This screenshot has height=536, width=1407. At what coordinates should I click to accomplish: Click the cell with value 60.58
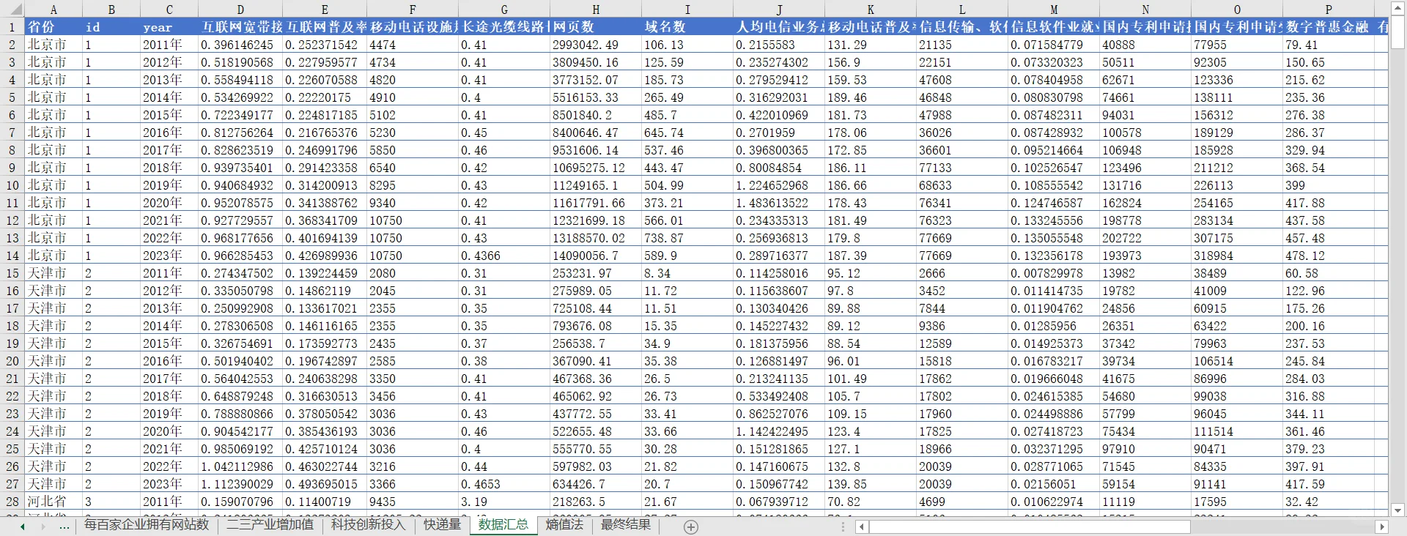tap(1329, 273)
